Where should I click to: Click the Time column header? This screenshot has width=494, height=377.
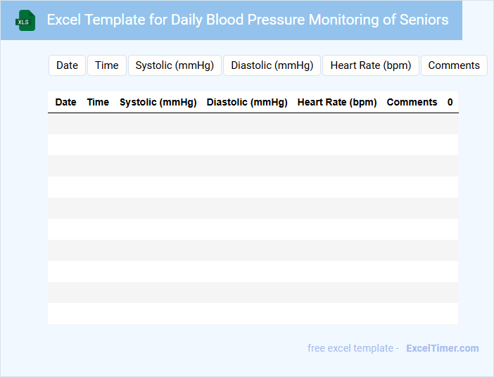click(98, 102)
